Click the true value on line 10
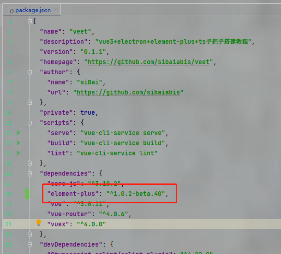The width and height of the screenshot is (281, 254). [x=88, y=112]
